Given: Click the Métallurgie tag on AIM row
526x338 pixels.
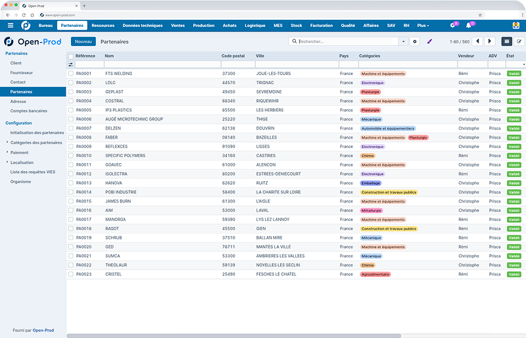Looking at the screenshot, I should 371,210.
